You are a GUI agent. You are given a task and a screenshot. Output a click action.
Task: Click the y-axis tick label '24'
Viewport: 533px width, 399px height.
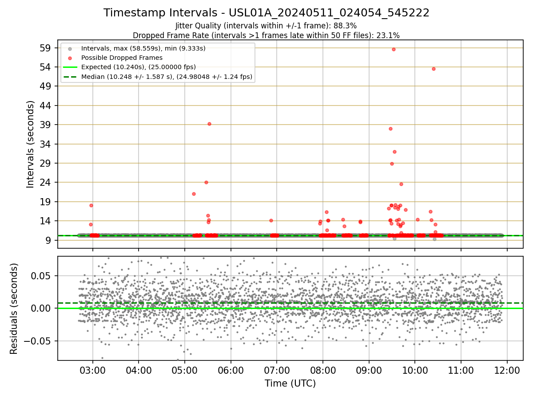pyautogui.click(x=46, y=183)
